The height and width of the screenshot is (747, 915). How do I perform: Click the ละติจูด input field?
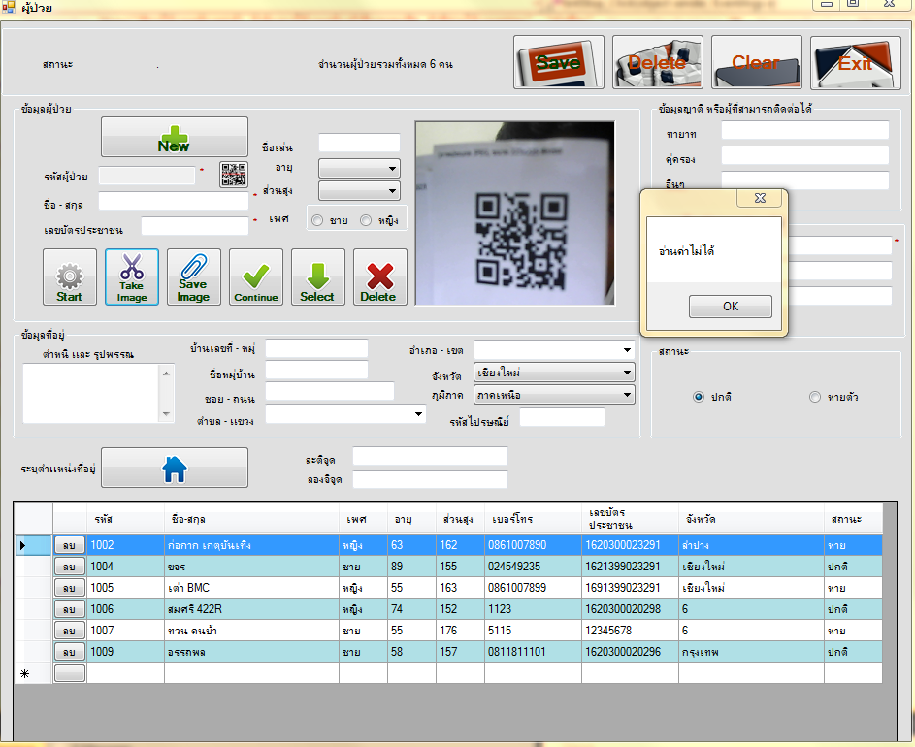point(430,456)
